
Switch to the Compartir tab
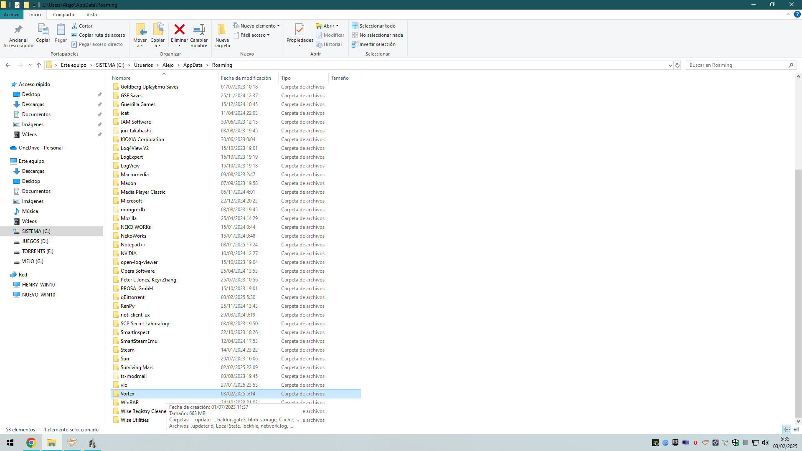pos(63,15)
